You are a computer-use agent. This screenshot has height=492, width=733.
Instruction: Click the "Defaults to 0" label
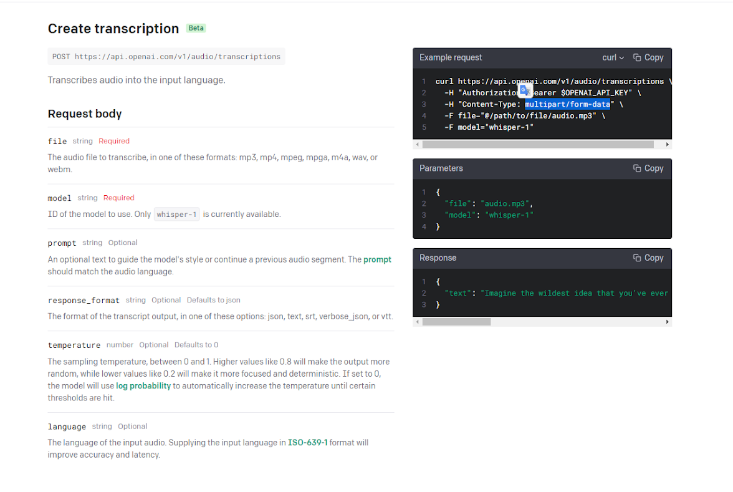[196, 345]
